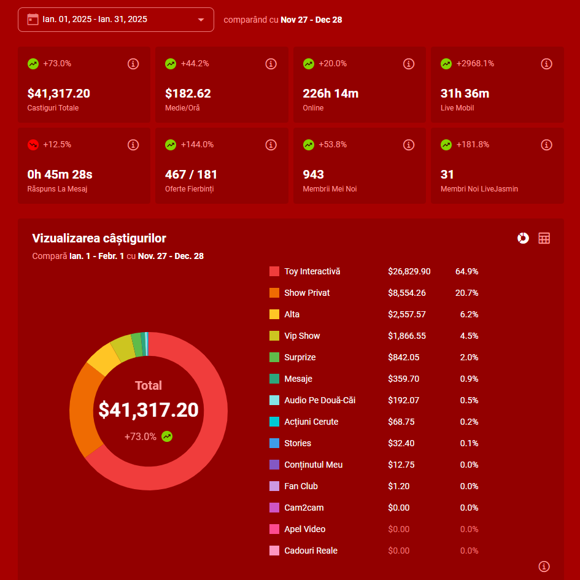
Task: Click the $41,317.20 total in donut center
Action: (149, 410)
